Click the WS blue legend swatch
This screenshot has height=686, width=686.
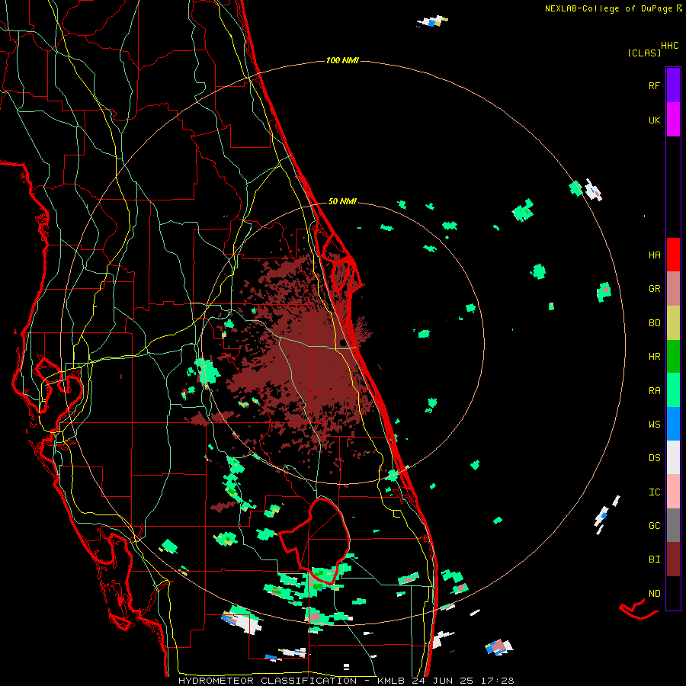[x=673, y=424]
